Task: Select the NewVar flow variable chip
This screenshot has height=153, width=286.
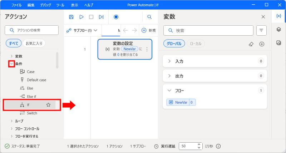Action: click(181, 102)
